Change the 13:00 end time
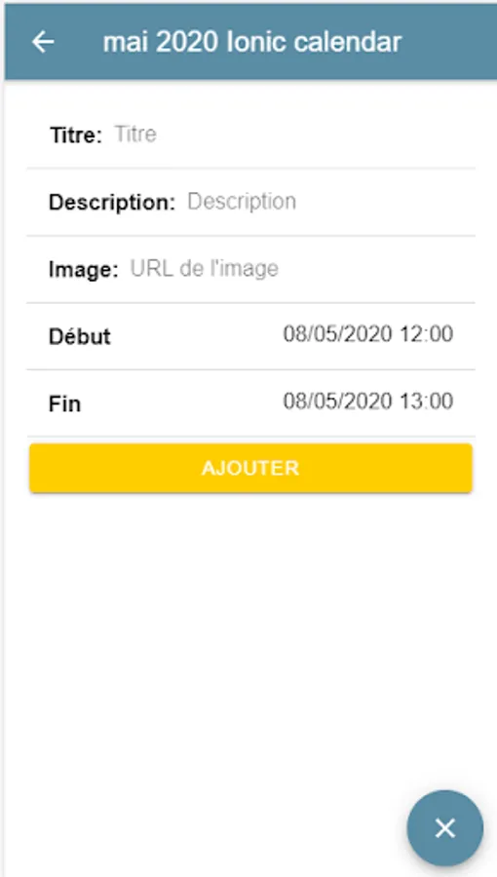Viewport: 497px width, 877px height. [426, 401]
